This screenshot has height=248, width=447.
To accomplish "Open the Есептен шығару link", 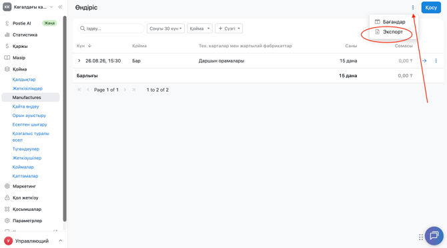I will pos(29,124).
